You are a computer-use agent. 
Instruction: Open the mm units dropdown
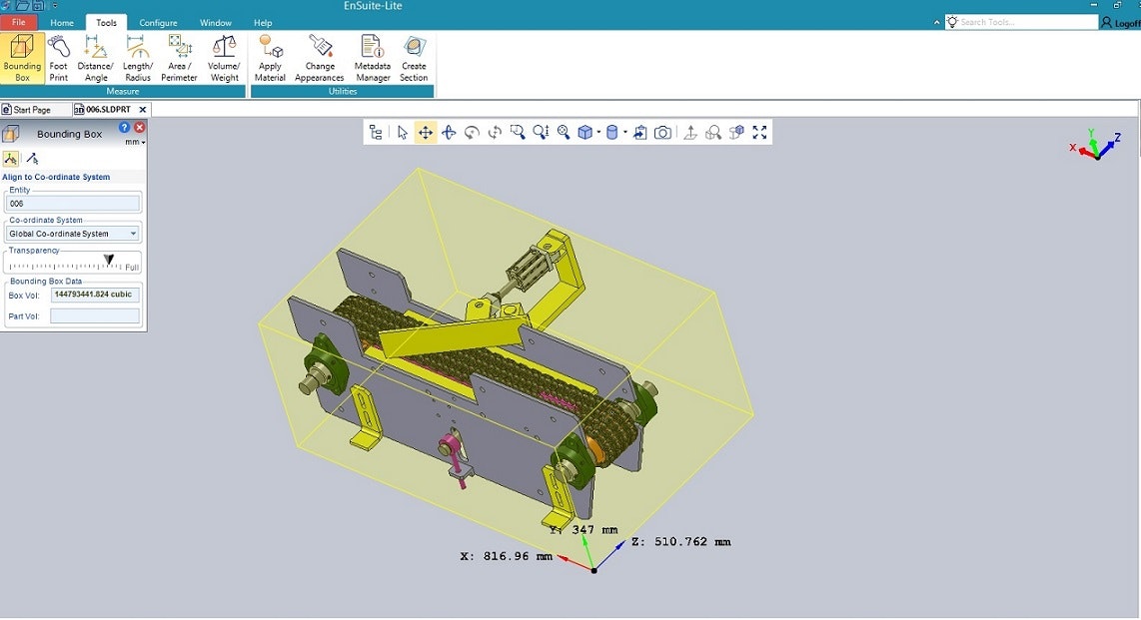135,143
